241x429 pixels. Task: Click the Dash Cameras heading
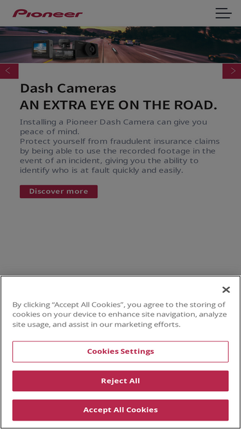[68, 88]
